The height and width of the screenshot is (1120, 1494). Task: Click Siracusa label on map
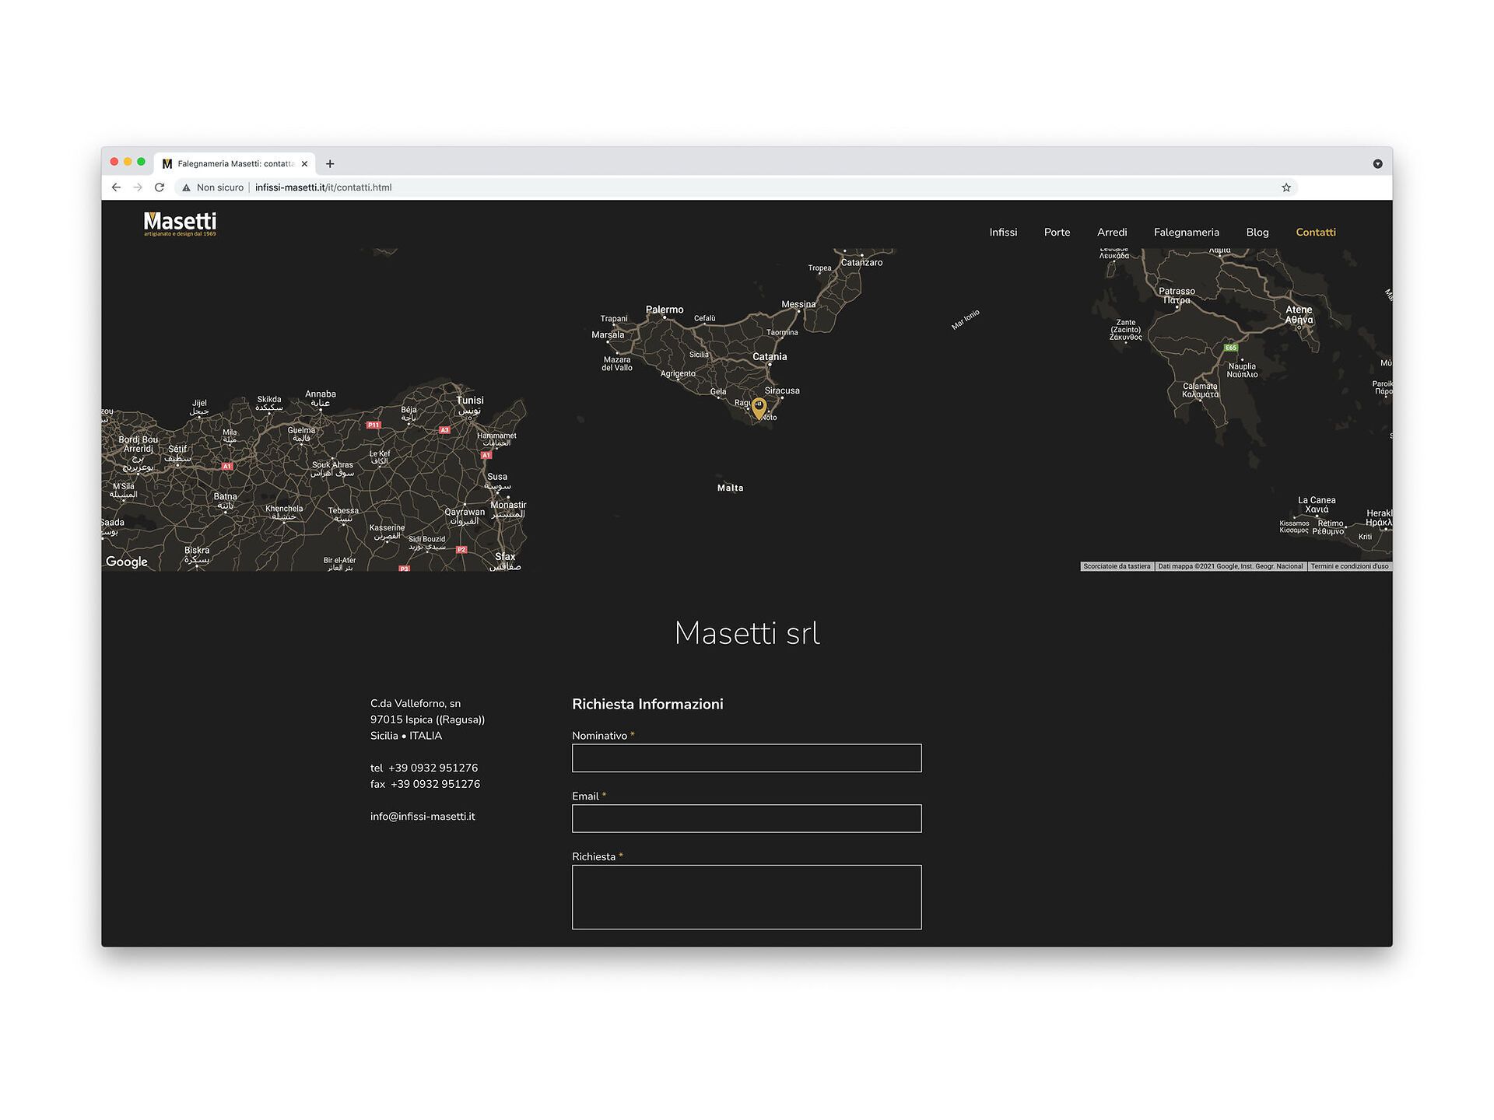782,390
